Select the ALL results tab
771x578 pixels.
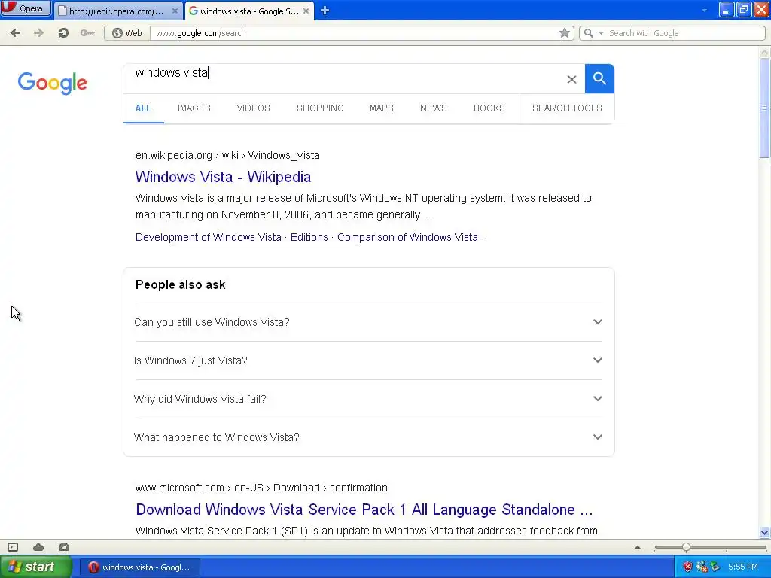tap(143, 108)
